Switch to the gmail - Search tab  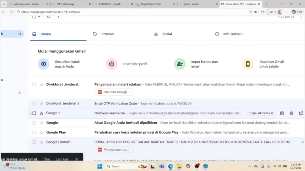tap(198, 4)
